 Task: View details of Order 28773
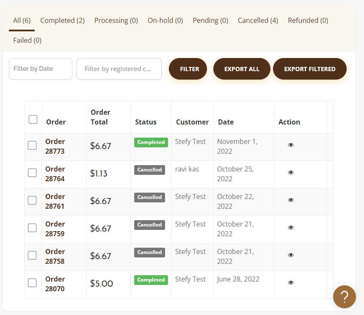(291, 145)
